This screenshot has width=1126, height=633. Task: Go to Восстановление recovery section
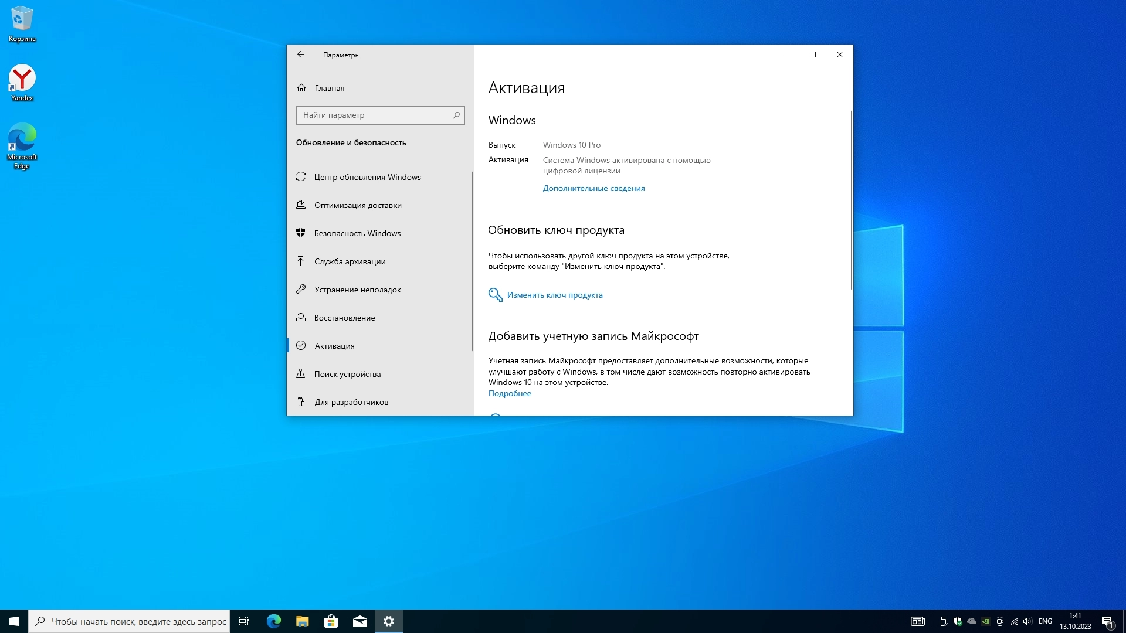coord(344,318)
